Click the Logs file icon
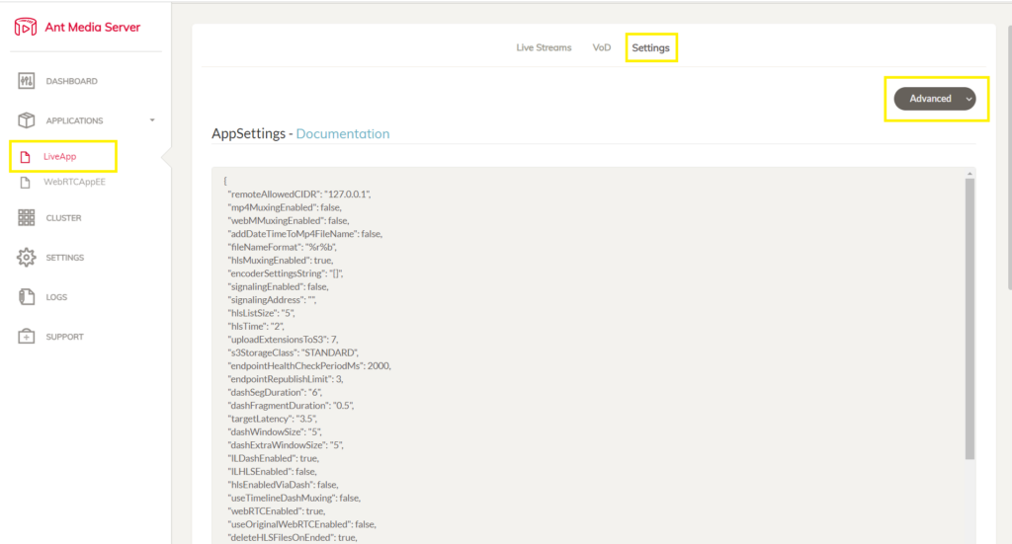The image size is (1012, 544). coord(27,296)
